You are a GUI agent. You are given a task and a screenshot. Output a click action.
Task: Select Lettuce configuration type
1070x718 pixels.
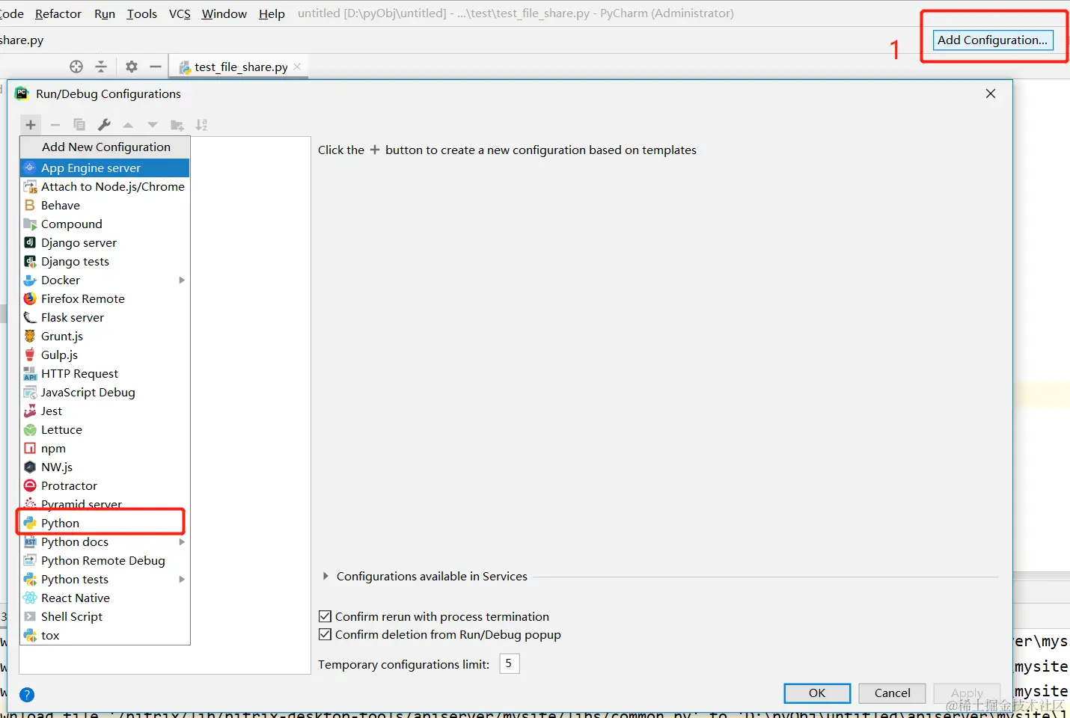[x=105, y=429]
